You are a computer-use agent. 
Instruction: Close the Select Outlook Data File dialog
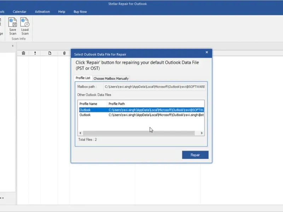(x=207, y=52)
